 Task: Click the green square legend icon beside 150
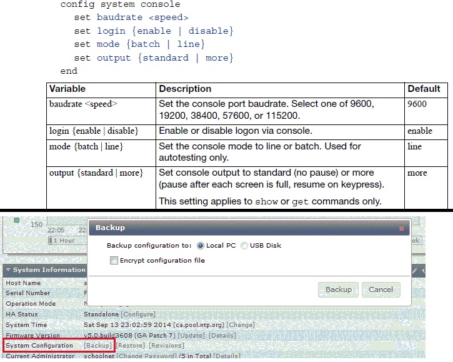pyautogui.click(x=16, y=220)
